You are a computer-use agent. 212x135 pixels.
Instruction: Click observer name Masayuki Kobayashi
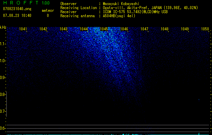click(x=121, y=4)
